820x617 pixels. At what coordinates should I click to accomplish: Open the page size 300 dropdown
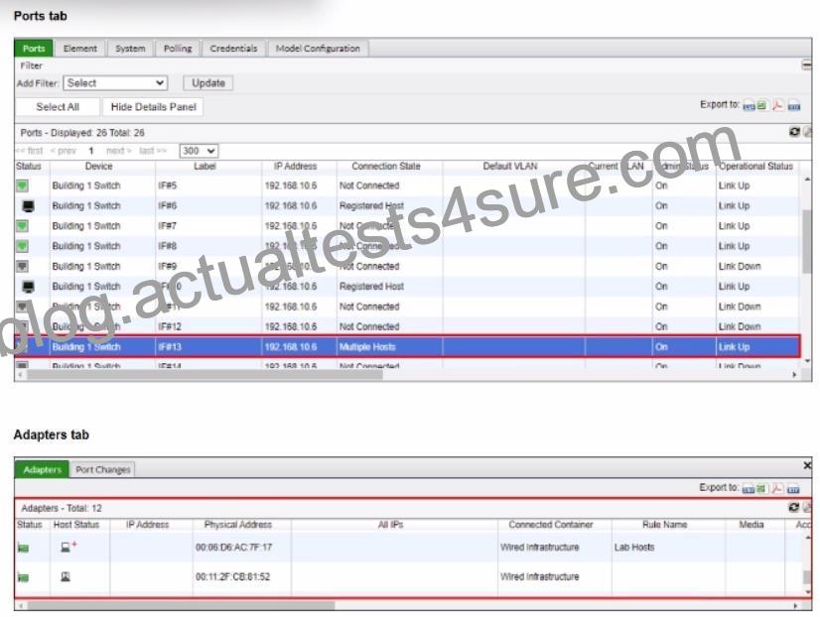199,151
